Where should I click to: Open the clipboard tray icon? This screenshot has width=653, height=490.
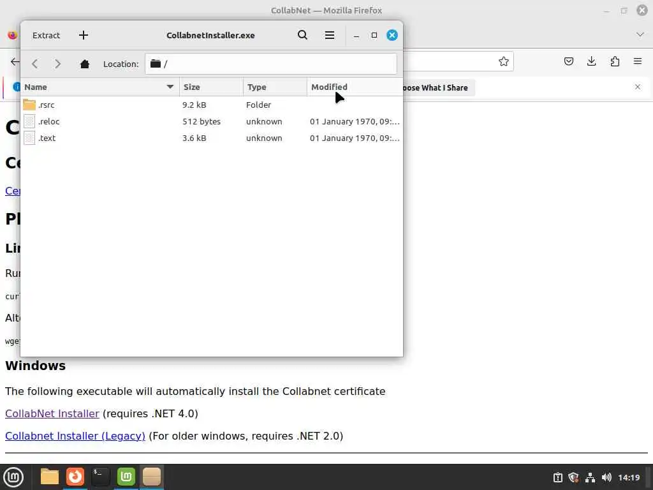[557, 477]
